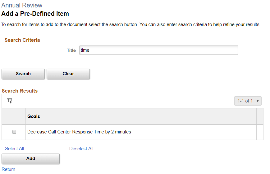Choose the Select All link
The width and height of the screenshot is (270, 174).
tap(15, 149)
